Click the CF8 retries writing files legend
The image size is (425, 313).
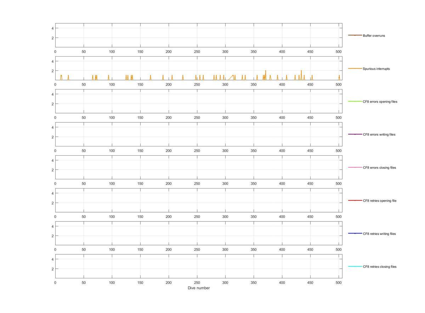[379, 234]
